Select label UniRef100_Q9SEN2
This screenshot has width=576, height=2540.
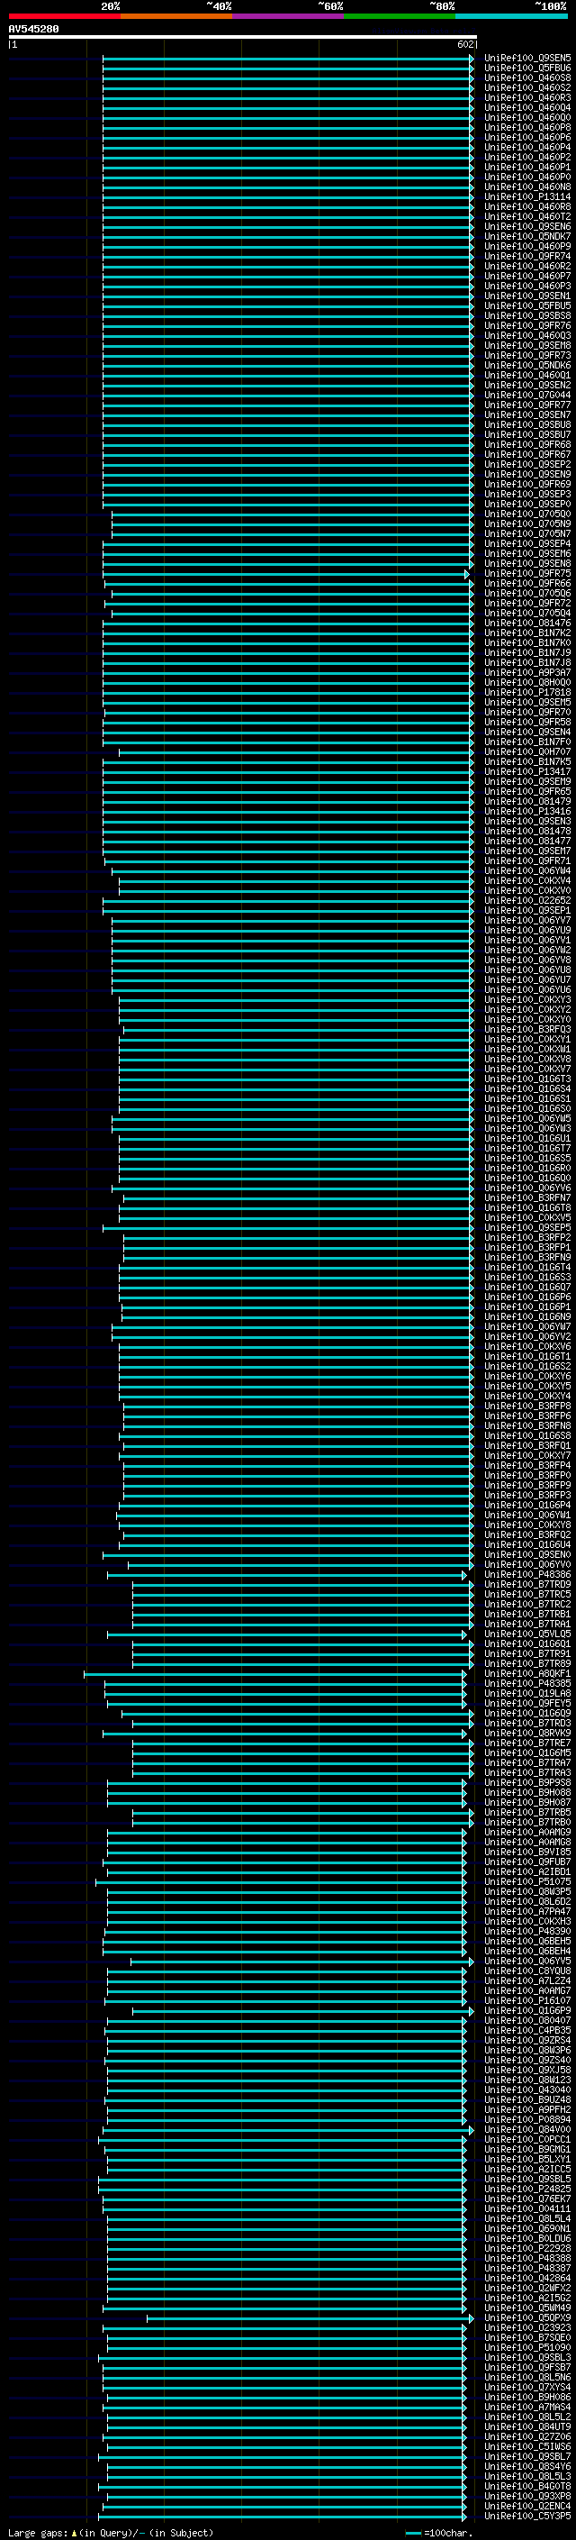point(526,386)
